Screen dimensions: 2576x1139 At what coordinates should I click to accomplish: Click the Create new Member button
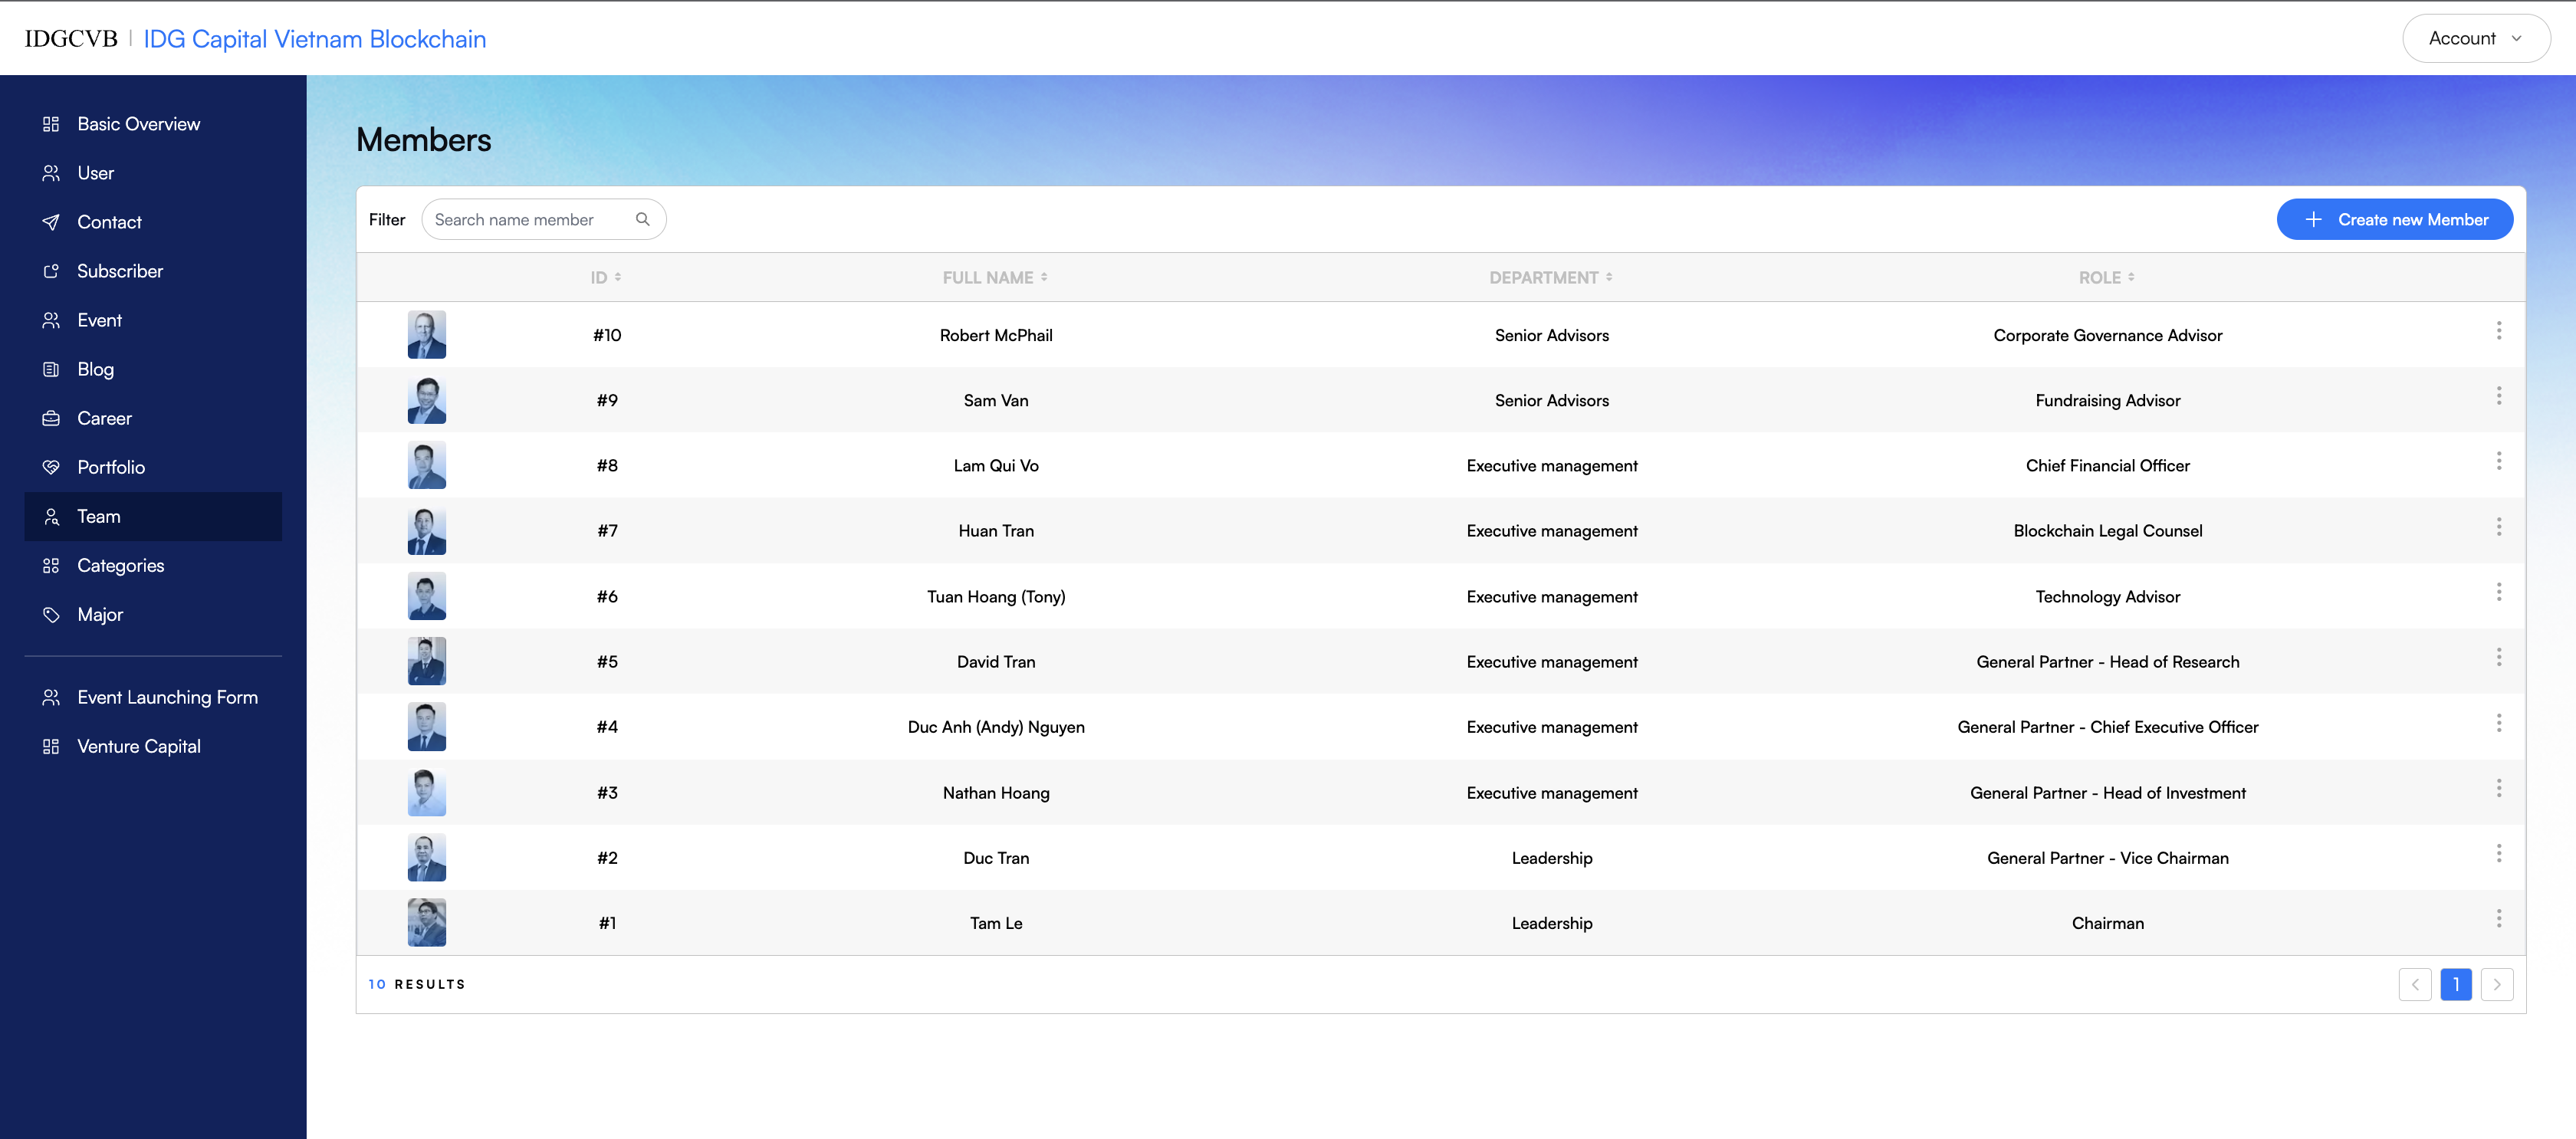[x=2394, y=219]
